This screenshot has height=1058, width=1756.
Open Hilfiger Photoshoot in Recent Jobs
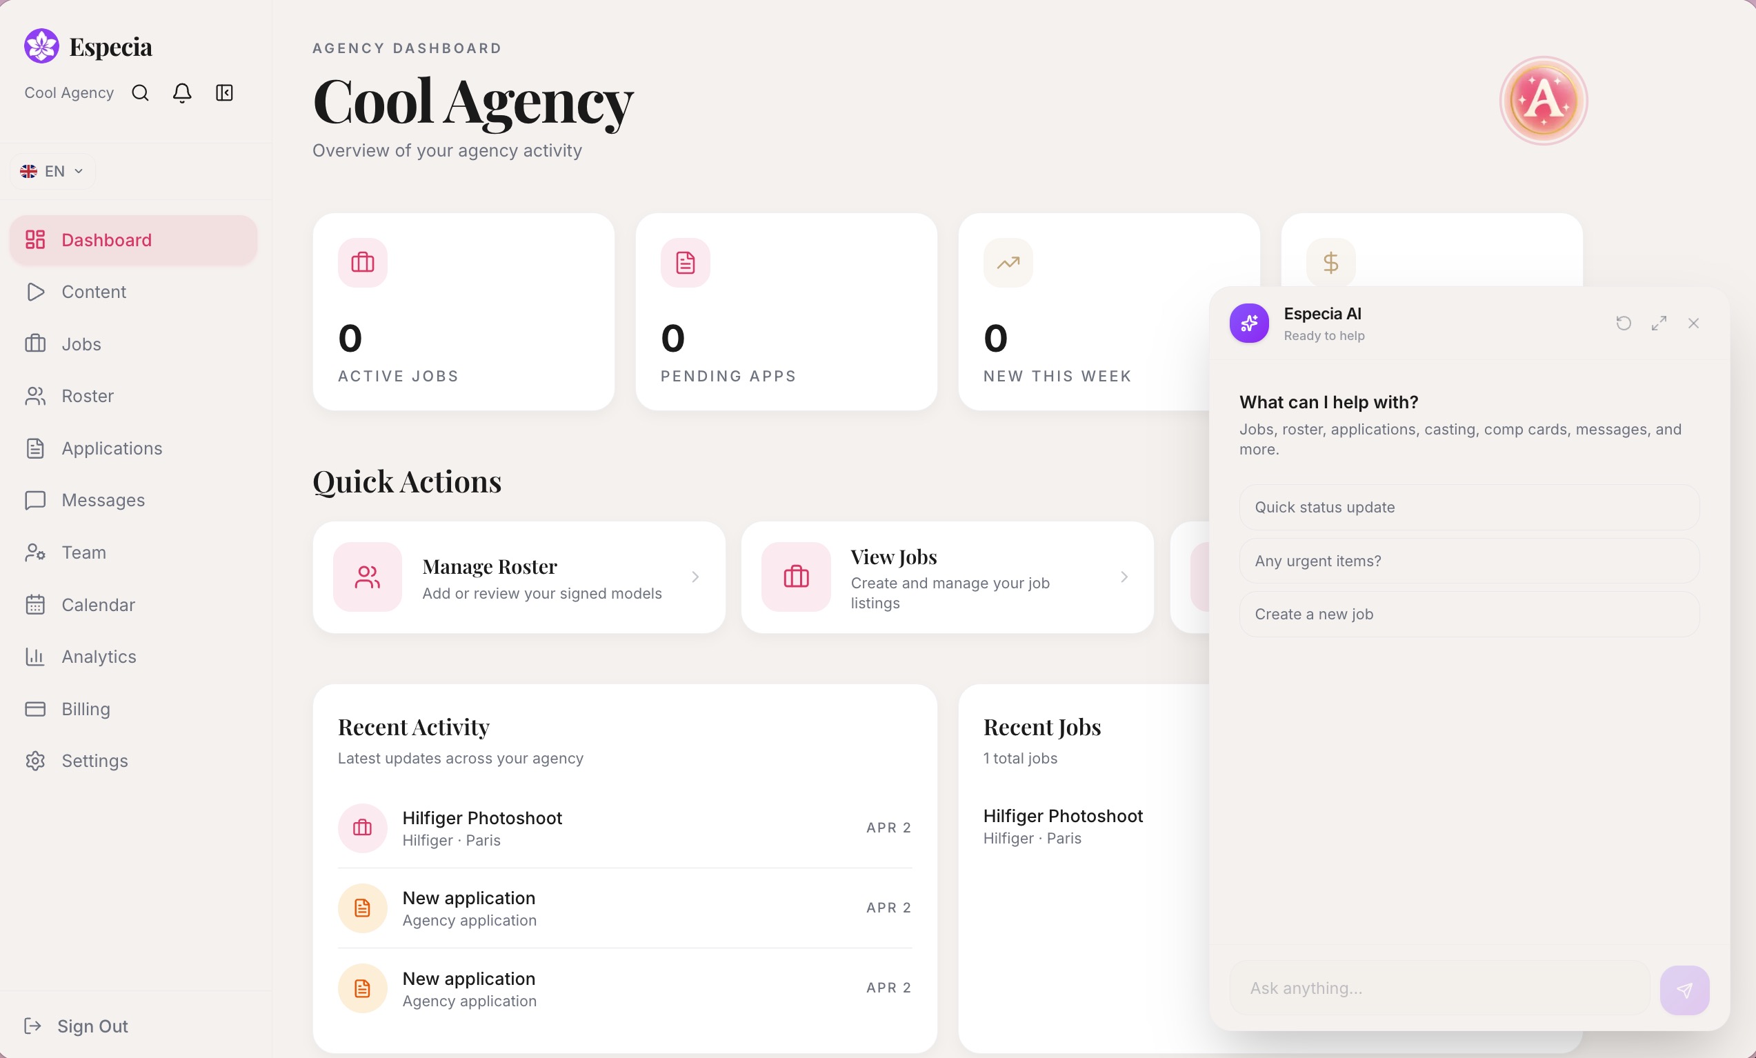(x=1064, y=826)
